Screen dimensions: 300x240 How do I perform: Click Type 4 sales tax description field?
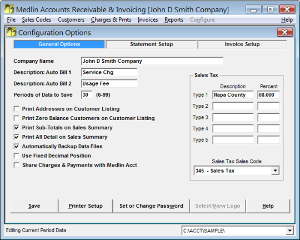pos(233,129)
